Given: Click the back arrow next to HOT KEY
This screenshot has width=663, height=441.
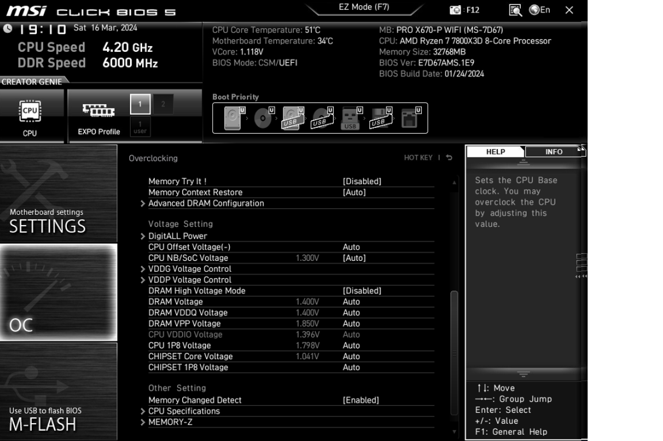Looking at the screenshot, I should pyautogui.click(x=449, y=157).
